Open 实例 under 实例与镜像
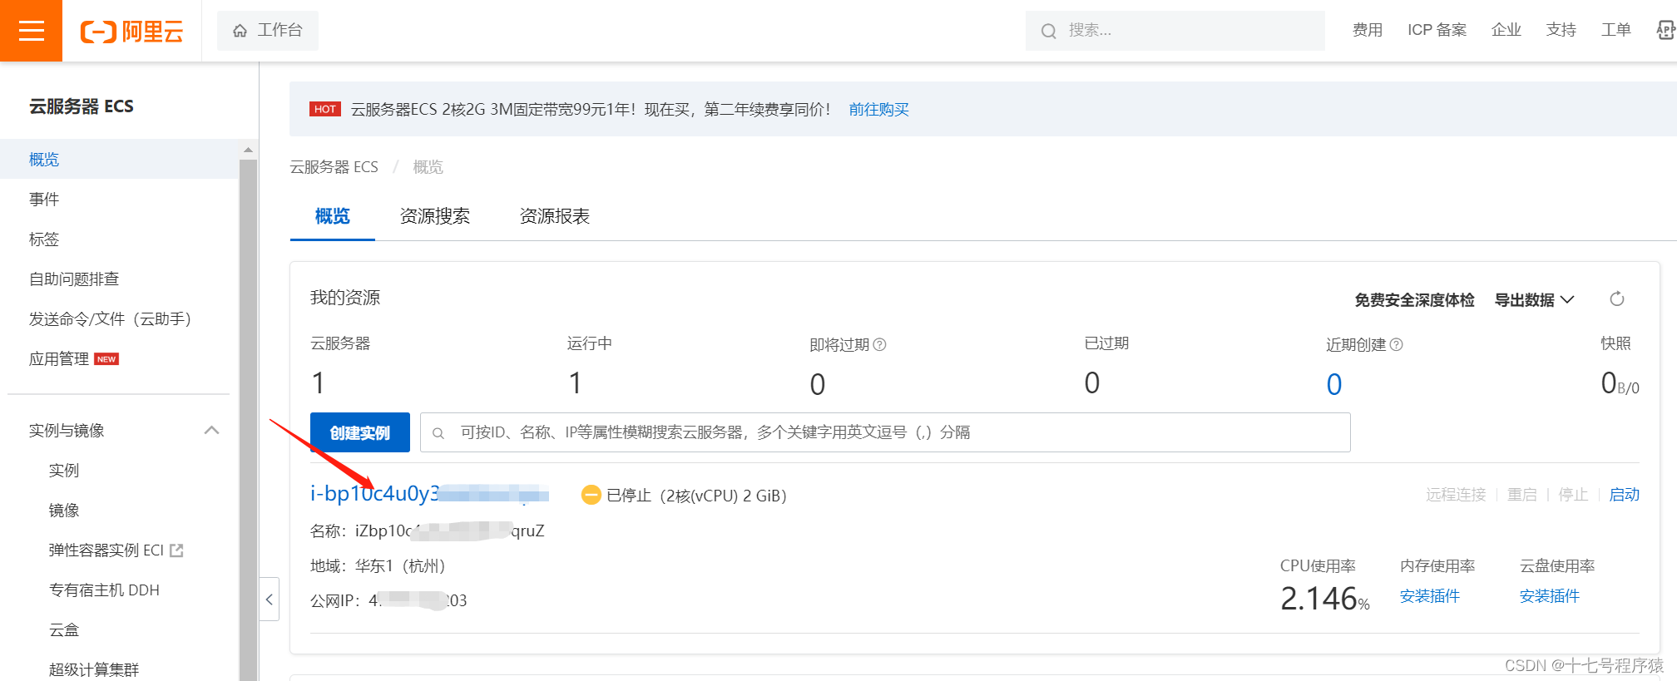Image resolution: width=1677 pixels, height=681 pixels. click(x=64, y=470)
